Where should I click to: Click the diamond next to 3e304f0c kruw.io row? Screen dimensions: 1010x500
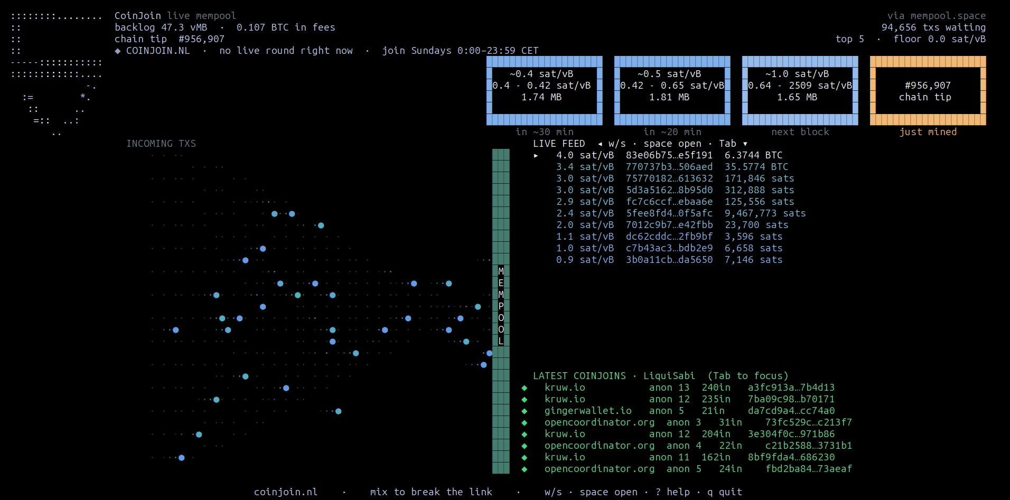[x=525, y=434]
